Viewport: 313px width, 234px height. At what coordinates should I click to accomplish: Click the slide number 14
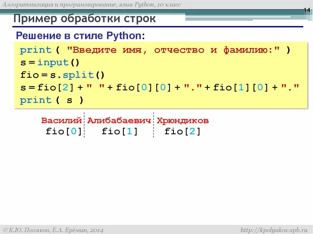[307, 10]
